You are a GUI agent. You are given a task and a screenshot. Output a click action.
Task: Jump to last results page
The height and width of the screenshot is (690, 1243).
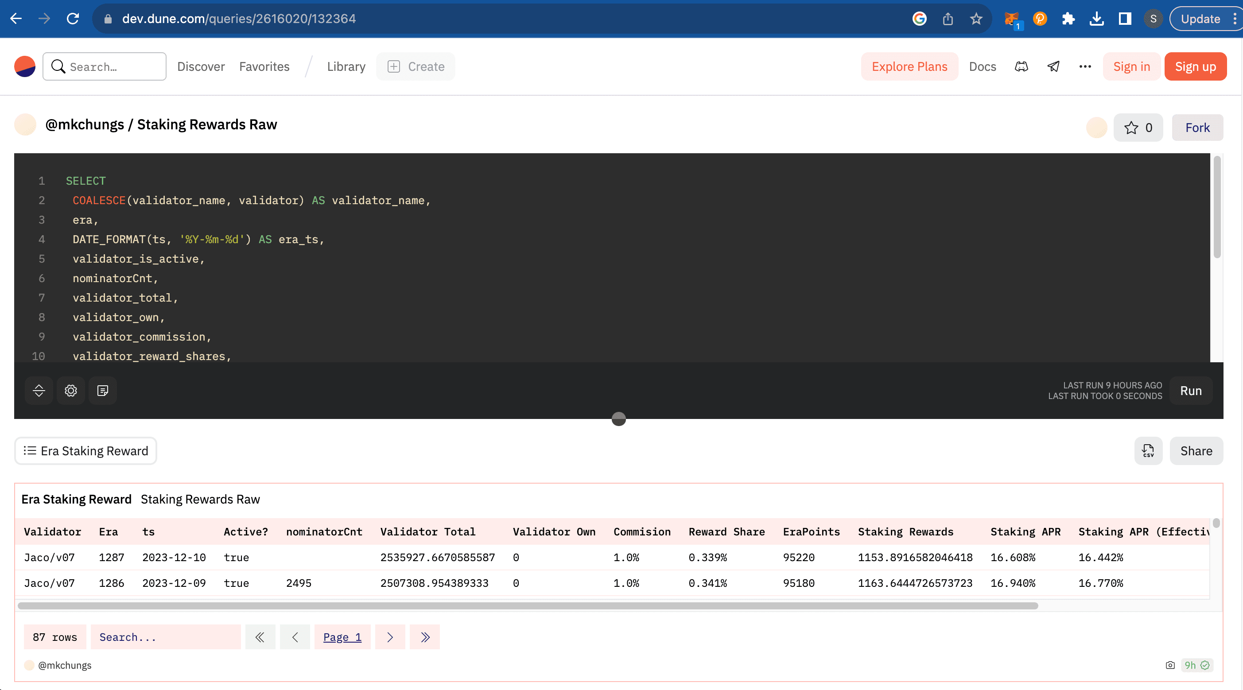tap(425, 637)
